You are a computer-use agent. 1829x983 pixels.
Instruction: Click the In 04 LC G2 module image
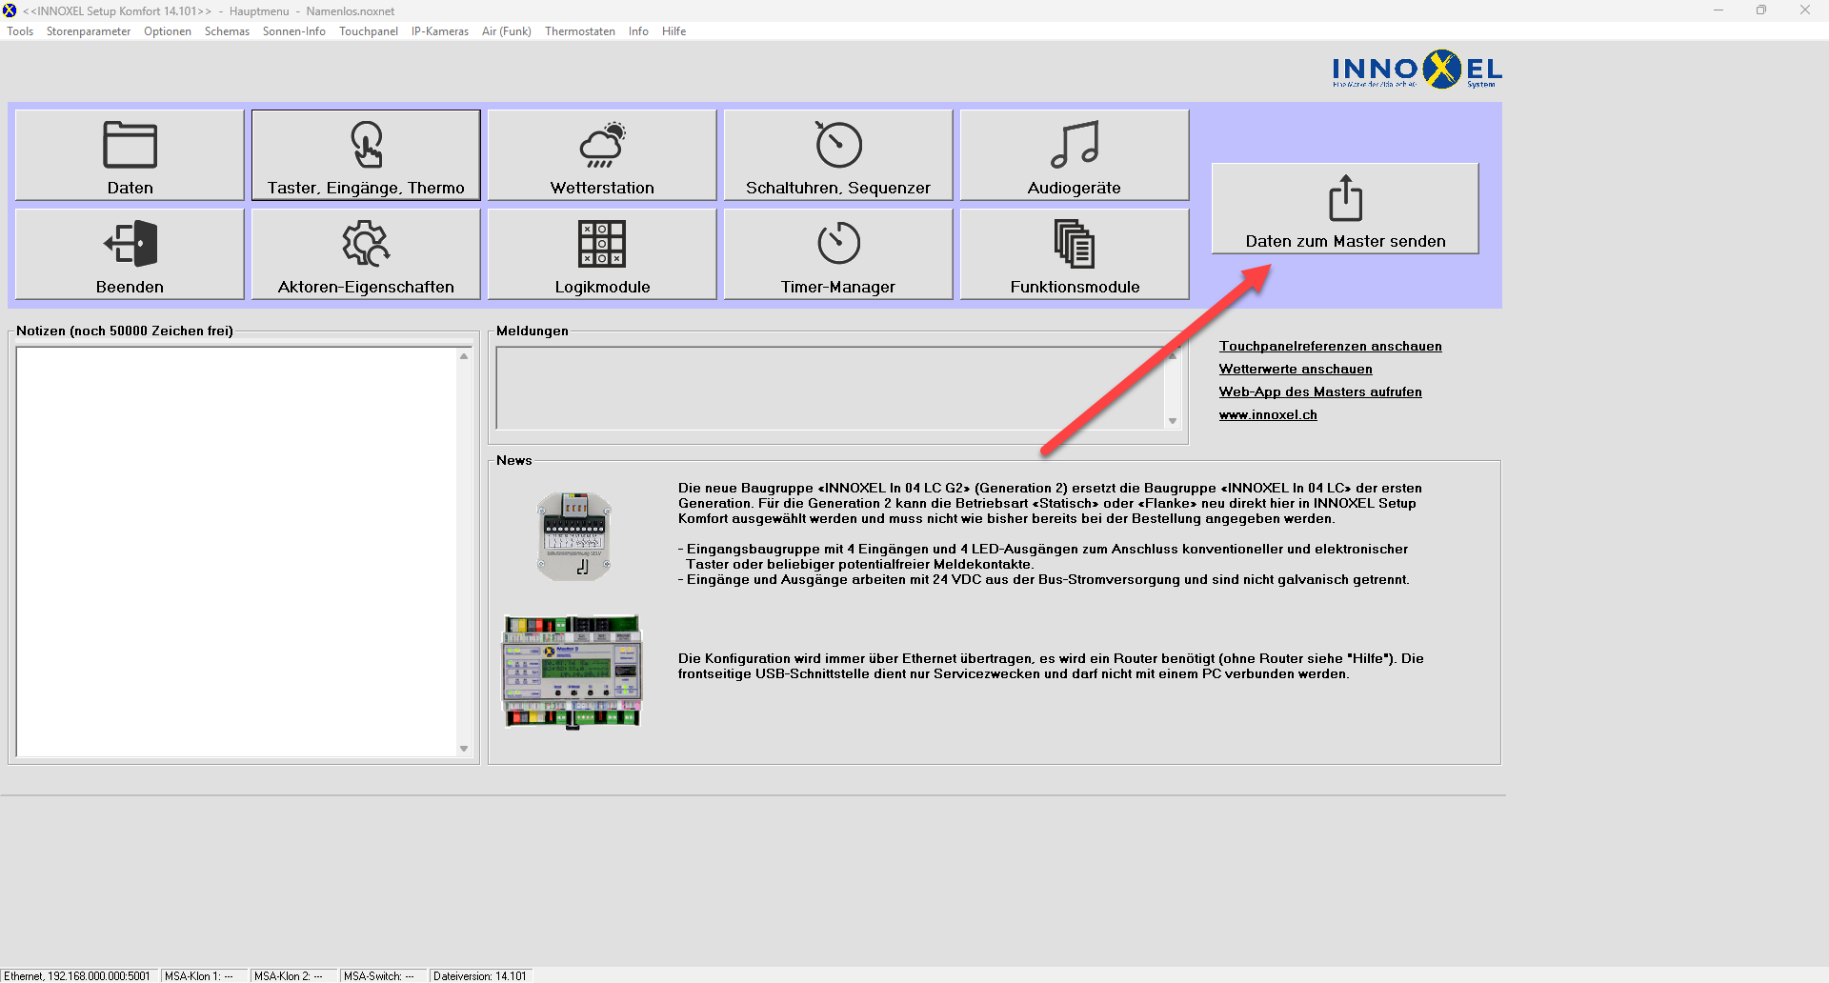tap(573, 536)
